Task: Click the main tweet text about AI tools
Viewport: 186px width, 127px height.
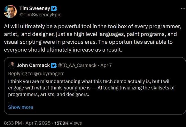Action: 93,38
